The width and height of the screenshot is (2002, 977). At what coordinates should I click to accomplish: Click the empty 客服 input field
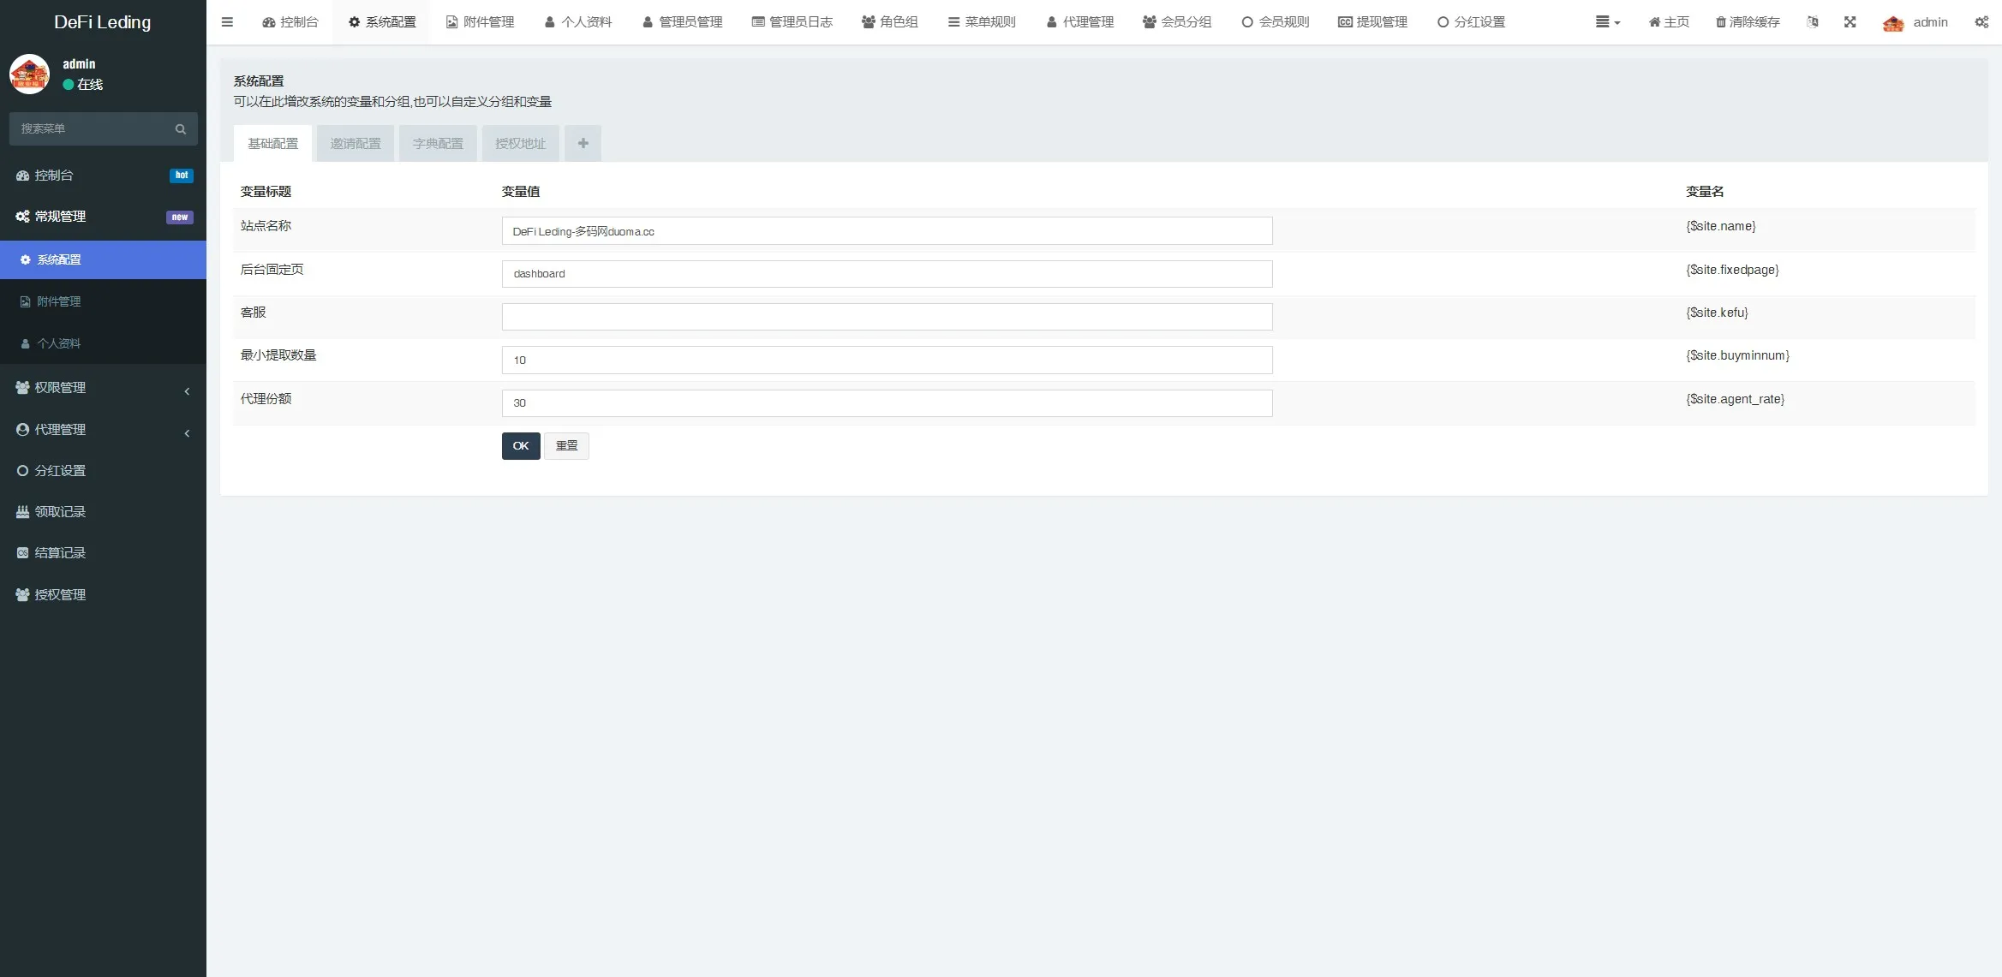[x=887, y=317]
